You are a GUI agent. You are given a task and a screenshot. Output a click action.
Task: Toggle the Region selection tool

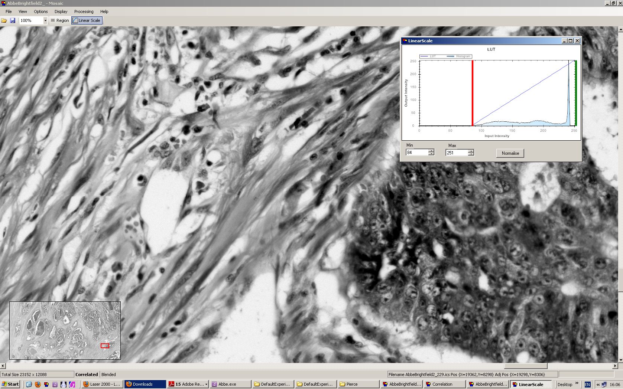click(59, 20)
